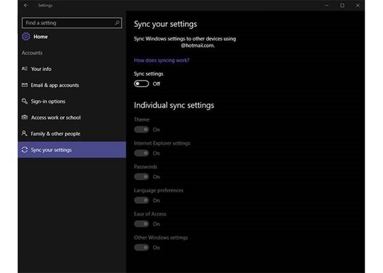Click the Email & app accounts envelope icon

(x=25, y=85)
